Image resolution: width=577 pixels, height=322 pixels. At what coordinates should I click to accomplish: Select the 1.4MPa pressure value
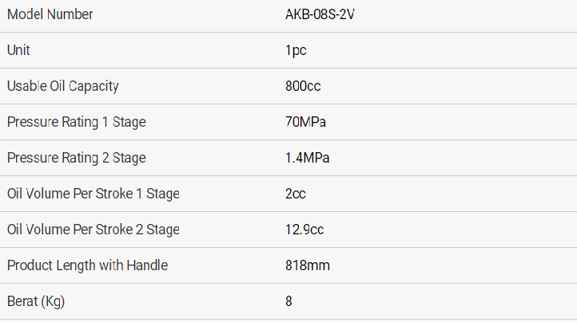coord(308,158)
